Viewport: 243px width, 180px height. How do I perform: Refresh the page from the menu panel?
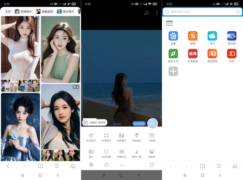click(x=106, y=165)
